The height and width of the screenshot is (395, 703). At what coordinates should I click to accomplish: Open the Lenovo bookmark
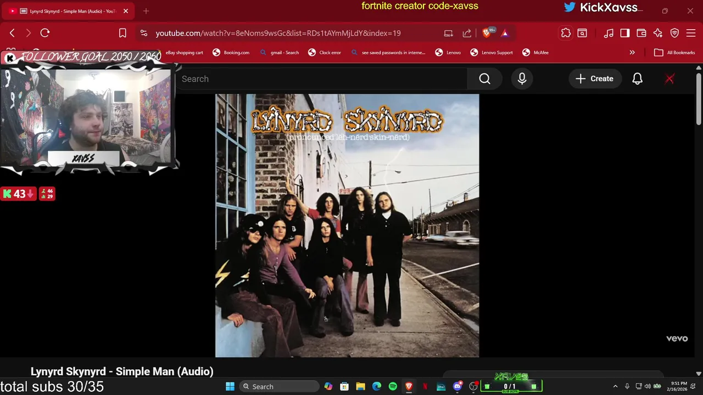448,53
